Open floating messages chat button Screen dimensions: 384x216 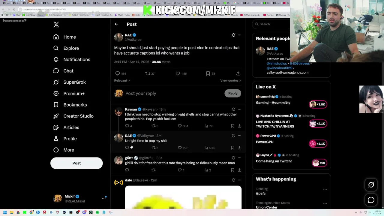[x=371, y=200]
